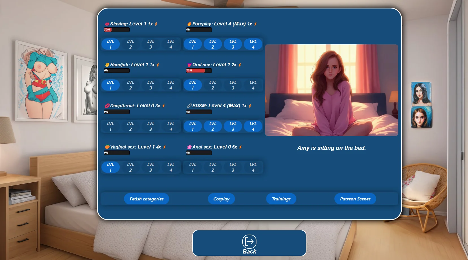Select LVL 1 under Deepthroat
Image resolution: width=468 pixels, height=260 pixels.
pos(110,126)
